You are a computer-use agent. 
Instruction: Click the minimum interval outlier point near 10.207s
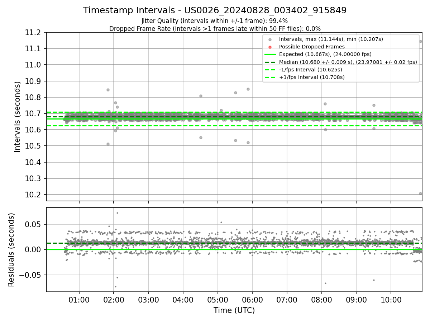pos(420,193)
